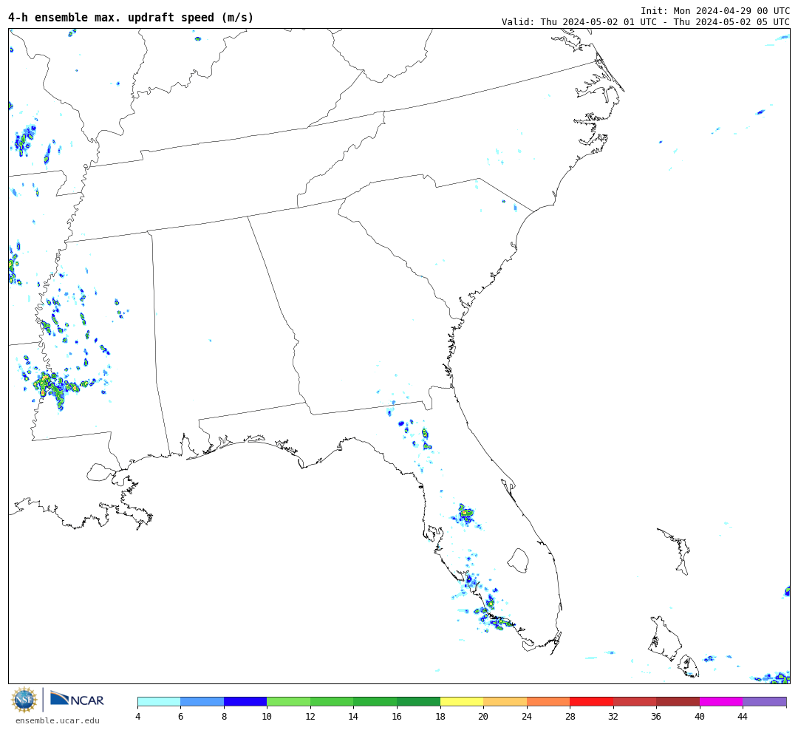
Task: Click the light orange 20-24 color swatch
Action: point(505,701)
